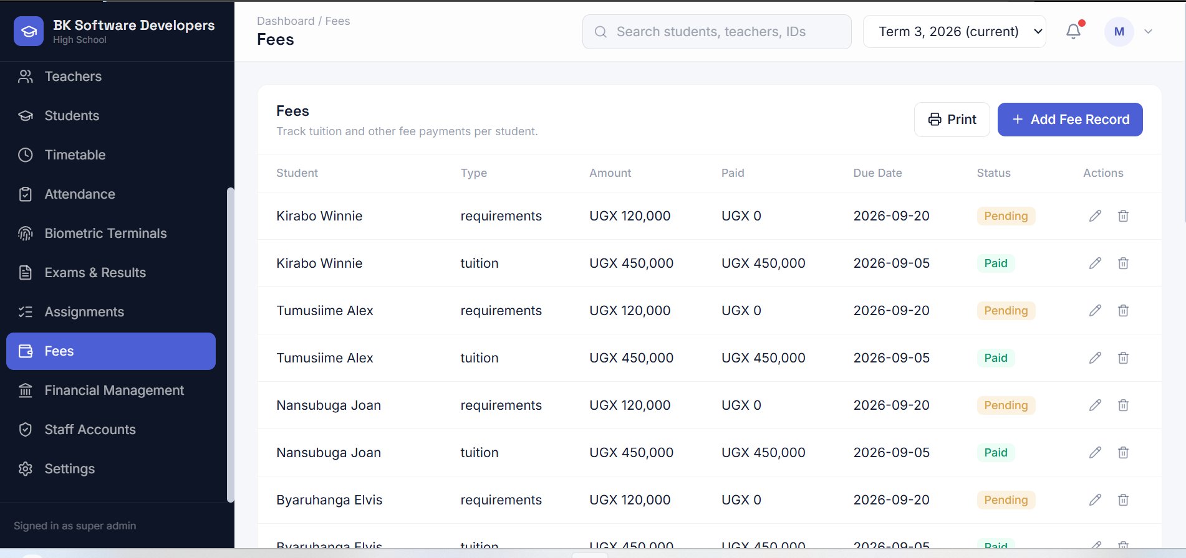The width and height of the screenshot is (1186, 558).
Task: Go to Exams & Results
Action: [111, 273]
